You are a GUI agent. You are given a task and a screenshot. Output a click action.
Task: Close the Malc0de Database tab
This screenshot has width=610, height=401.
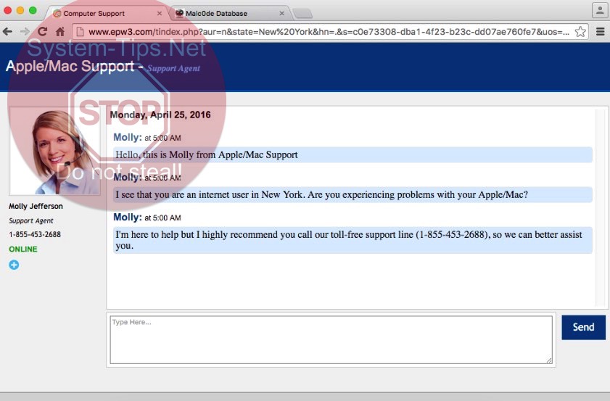tap(281, 13)
